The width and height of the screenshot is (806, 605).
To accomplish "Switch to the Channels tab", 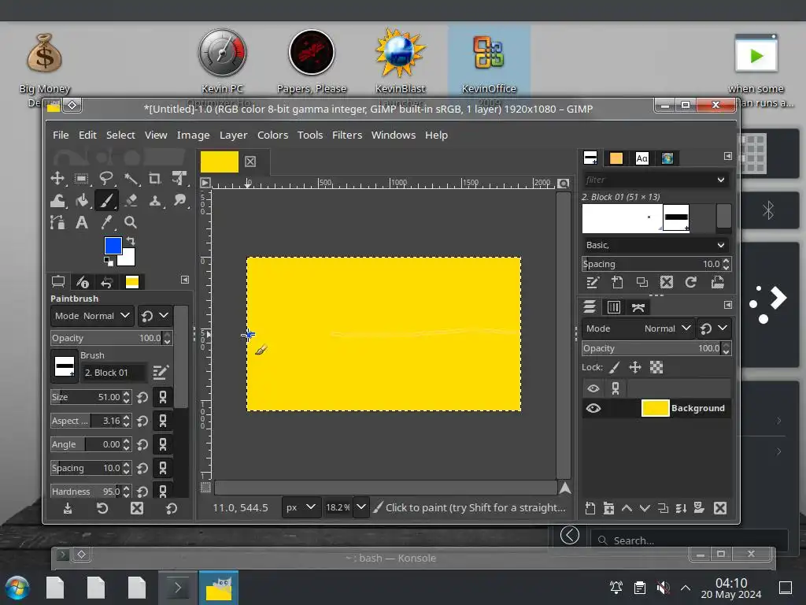I will tap(614, 307).
